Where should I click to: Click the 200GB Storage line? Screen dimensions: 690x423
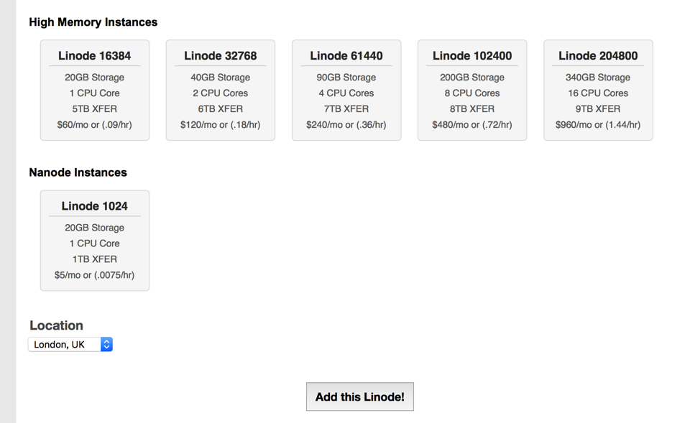[x=471, y=78]
